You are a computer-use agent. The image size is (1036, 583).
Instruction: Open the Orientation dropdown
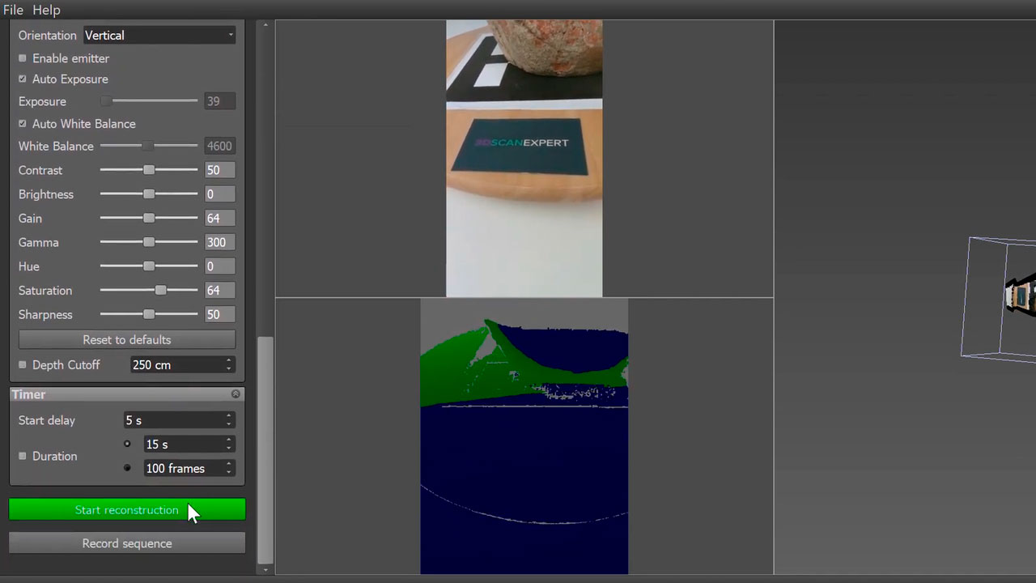click(x=159, y=36)
